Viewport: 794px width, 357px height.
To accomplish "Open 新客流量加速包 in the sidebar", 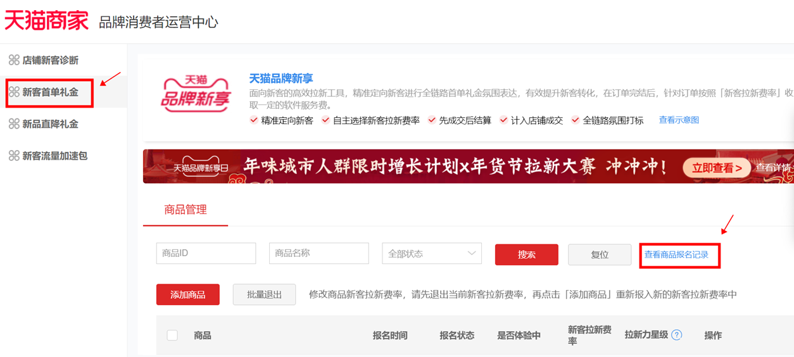I will (x=55, y=156).
